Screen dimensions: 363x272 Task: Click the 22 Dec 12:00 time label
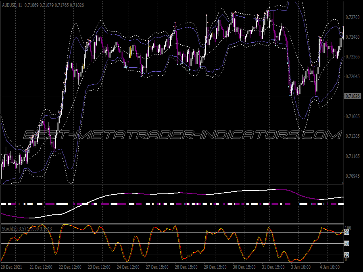pyautogui.click(x=70, y=267)
